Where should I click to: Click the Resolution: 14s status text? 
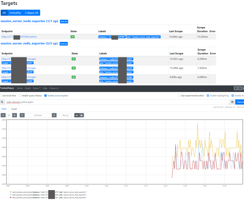tap(230, 107)
